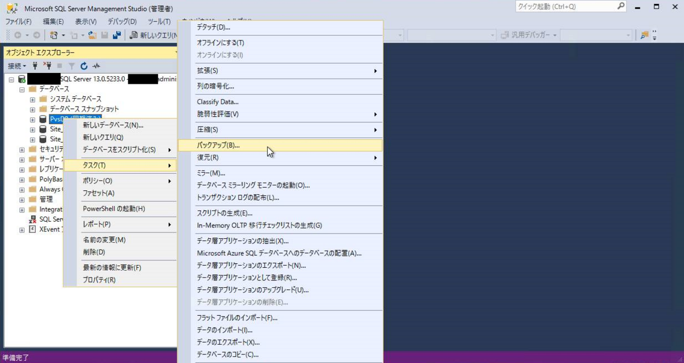This screenshot has height=363, width=684.
Task: Open the 接続 dropdown in Object Explorer
Action: tap(17, 66)
